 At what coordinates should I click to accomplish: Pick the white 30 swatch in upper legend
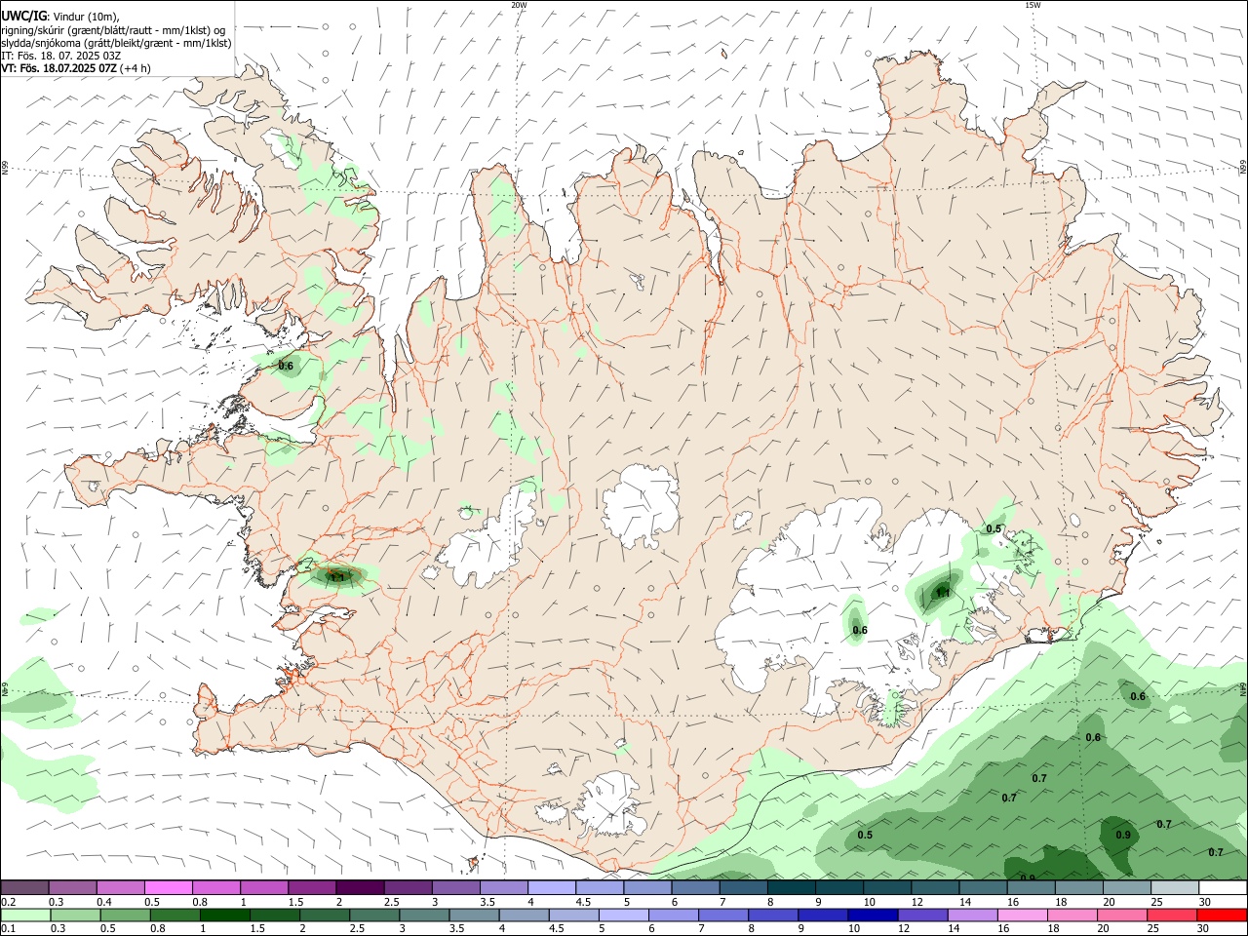point(1223,887)
